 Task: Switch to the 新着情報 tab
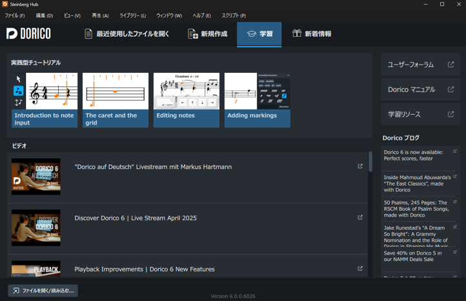(312, 34)
